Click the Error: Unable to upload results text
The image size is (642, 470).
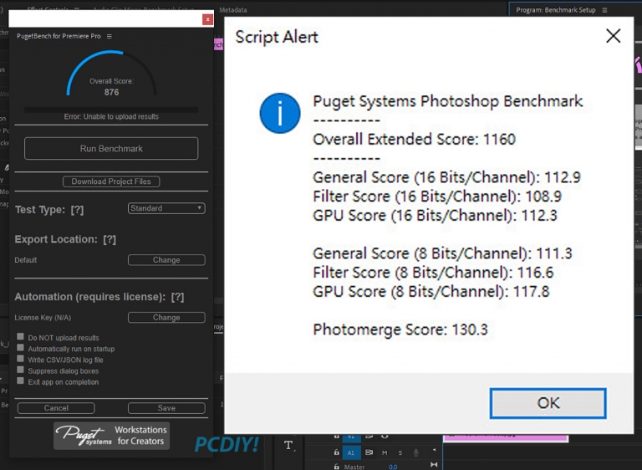pyautogui.click(x=111, y=116)
